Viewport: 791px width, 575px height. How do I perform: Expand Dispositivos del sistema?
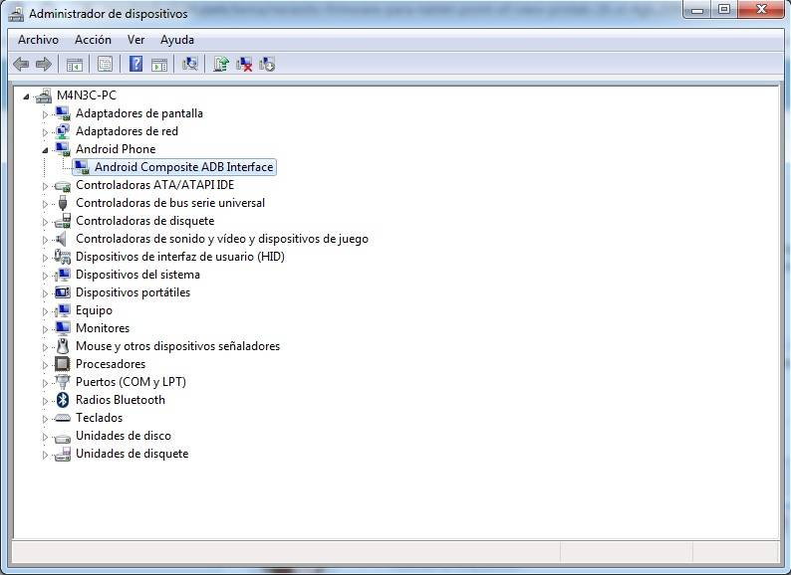(45, 276)
